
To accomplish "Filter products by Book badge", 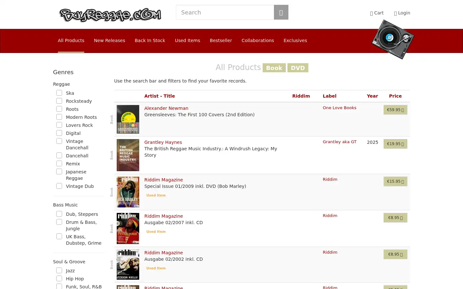I will pyautogui.click(x=274, y=68).
